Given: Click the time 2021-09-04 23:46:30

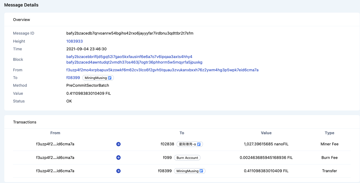Looking at the screenshot, I should coord(86,49).
